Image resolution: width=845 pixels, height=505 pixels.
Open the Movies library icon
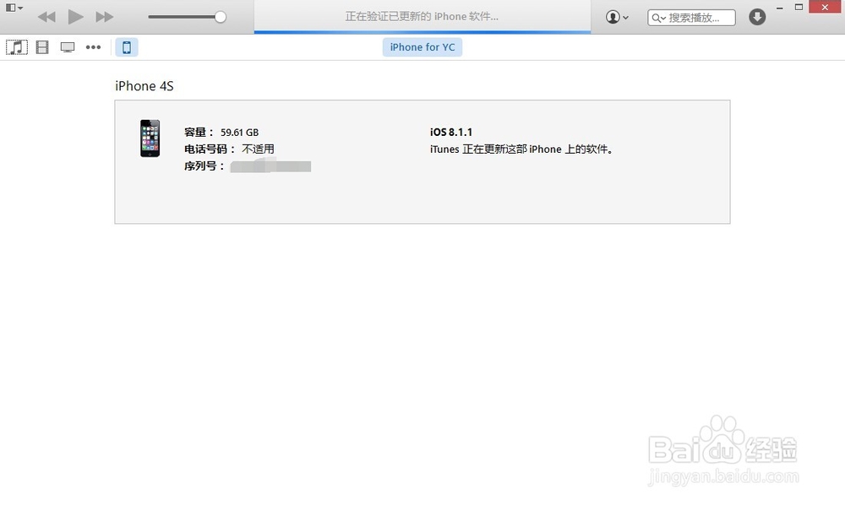pos(42,47)
